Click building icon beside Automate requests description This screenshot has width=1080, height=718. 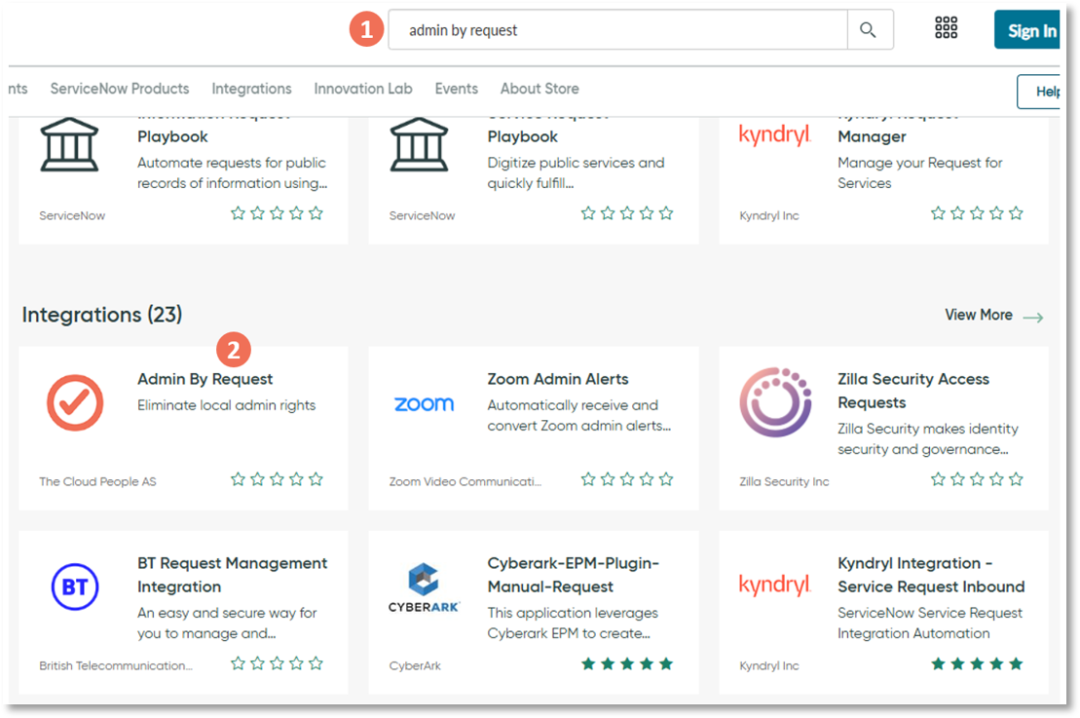pyautogui.click(x=69, y=144)
